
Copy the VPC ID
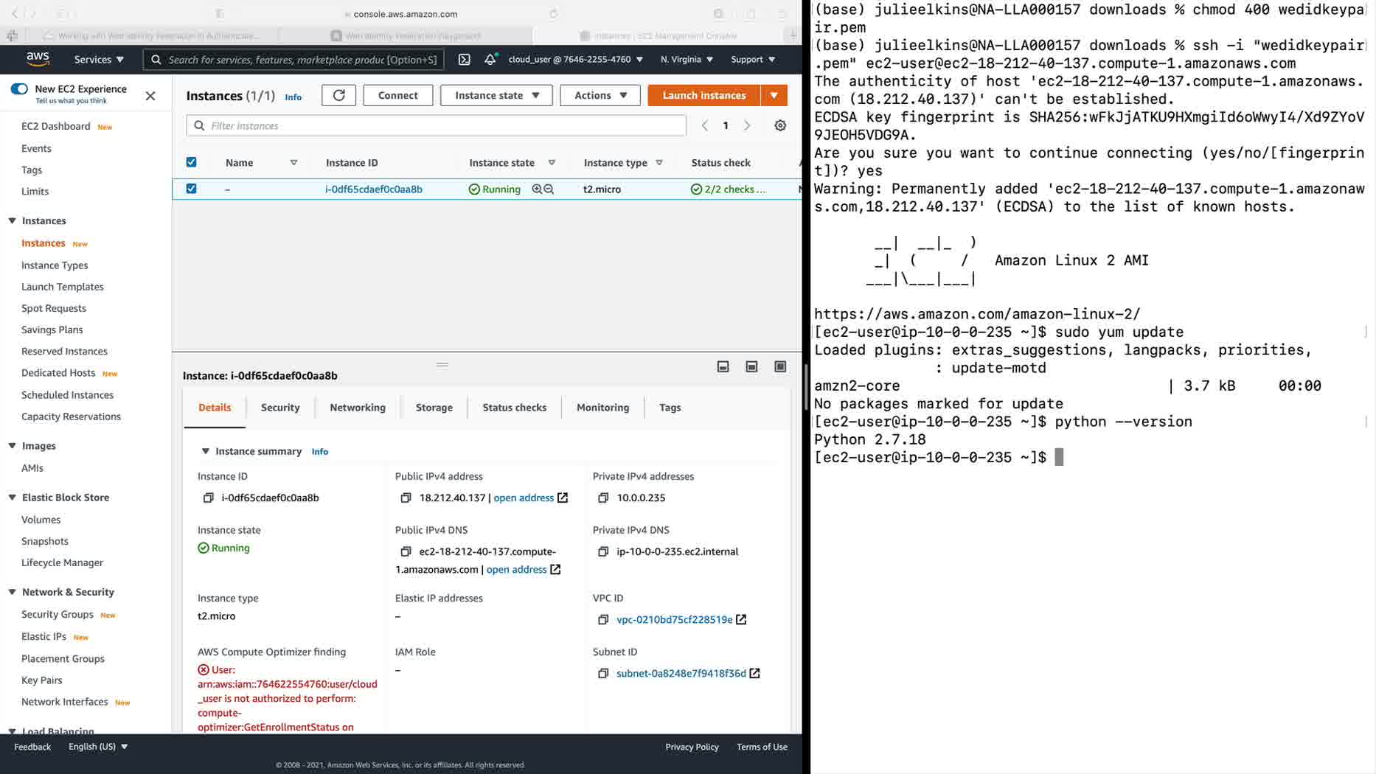(603, 620)
